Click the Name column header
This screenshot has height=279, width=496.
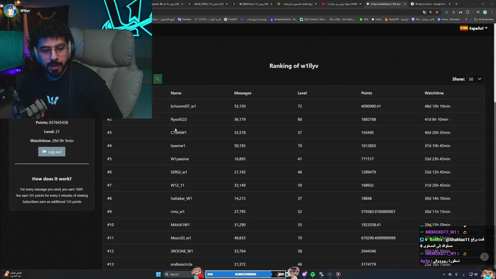pyautogui.click(x=176, y=93)
